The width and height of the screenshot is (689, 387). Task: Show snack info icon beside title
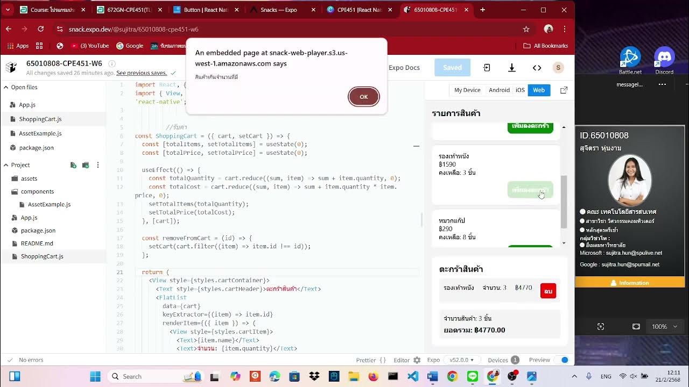pyautogui.click(x=112, y=63)
